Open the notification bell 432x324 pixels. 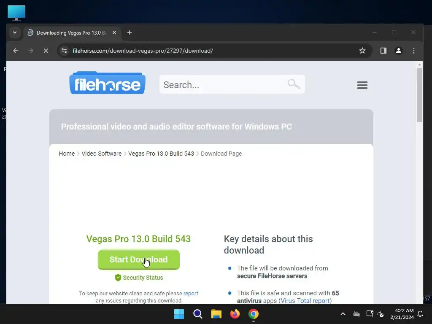click(x=420, y=314)
